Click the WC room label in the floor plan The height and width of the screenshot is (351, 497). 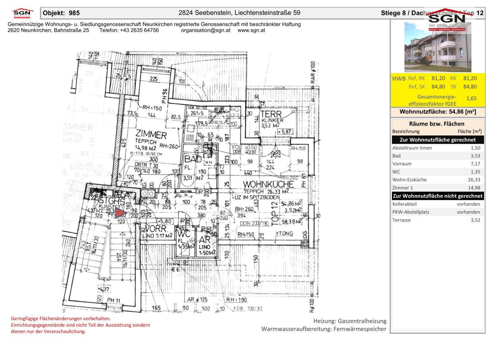tap(184, 234)
